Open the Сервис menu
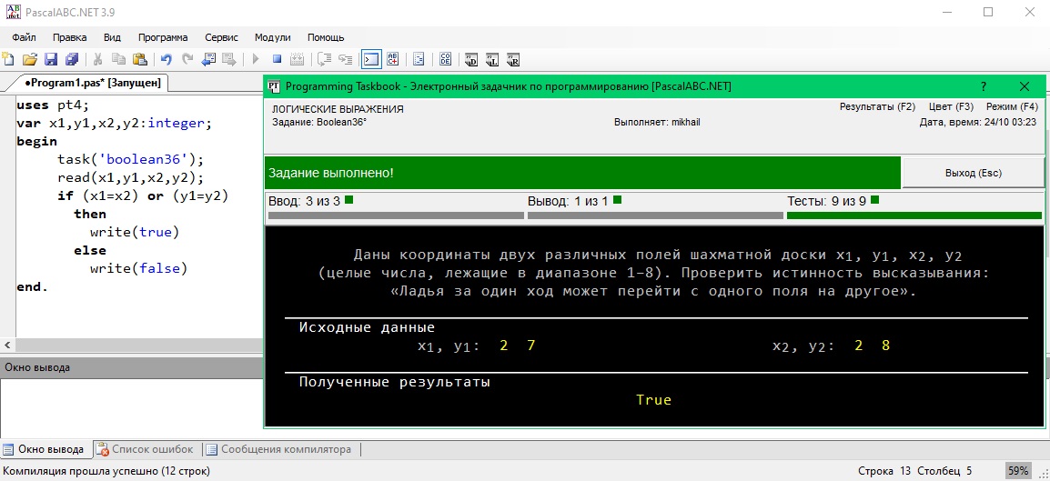Viewport: 1050px width, 481px height. pyautogui.click(x=221, y=37)
